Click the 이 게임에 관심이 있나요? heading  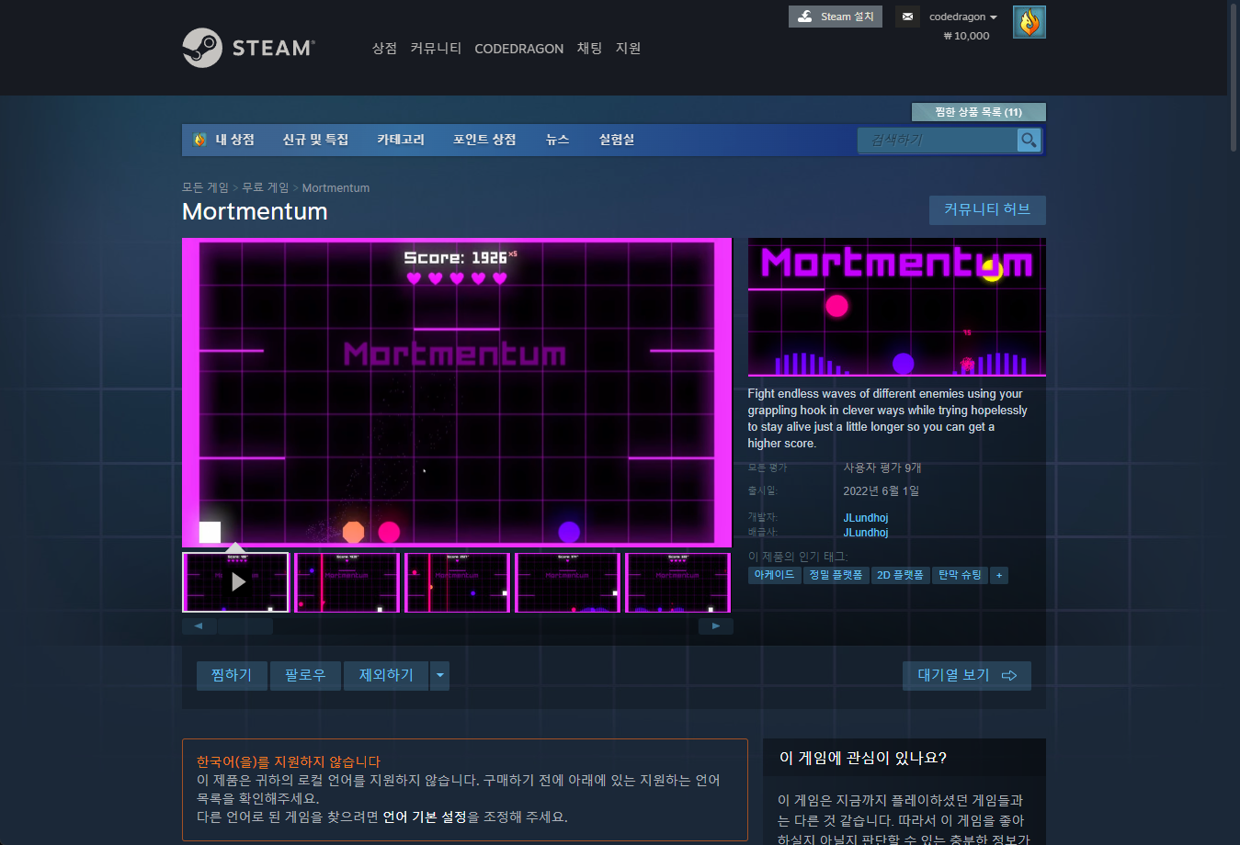pyautogui.click(x=863, y=758)
